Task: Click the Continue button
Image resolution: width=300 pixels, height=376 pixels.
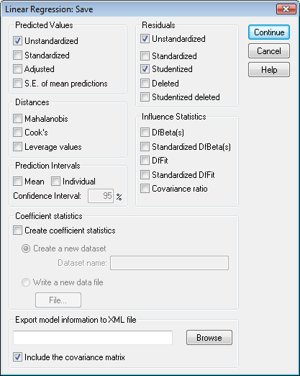Action: 269,32
